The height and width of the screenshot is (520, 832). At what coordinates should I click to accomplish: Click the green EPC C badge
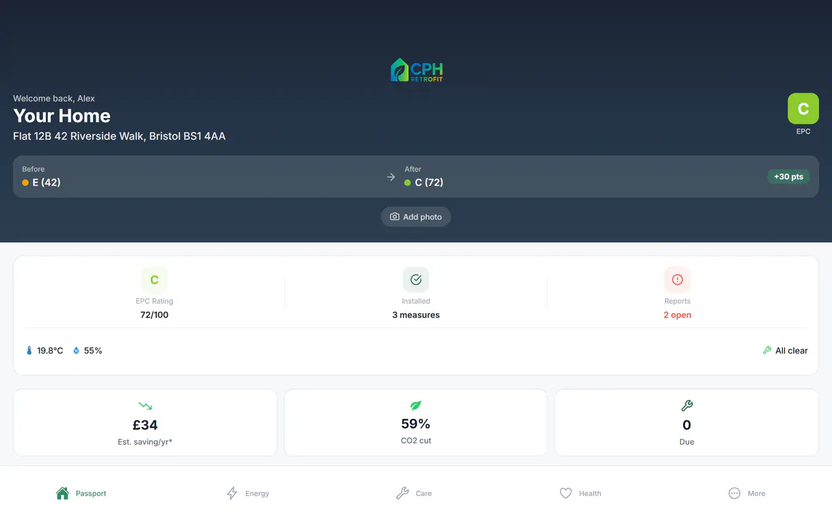pos(803,109)
